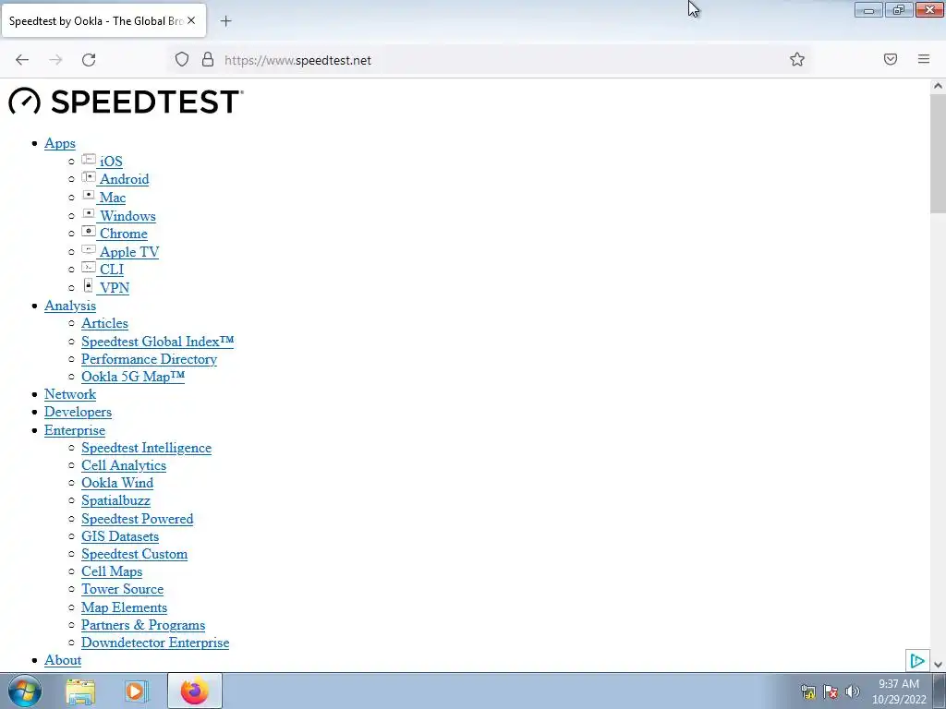Visit the Articles link
The image size is (946, 709).
point(104,323)
